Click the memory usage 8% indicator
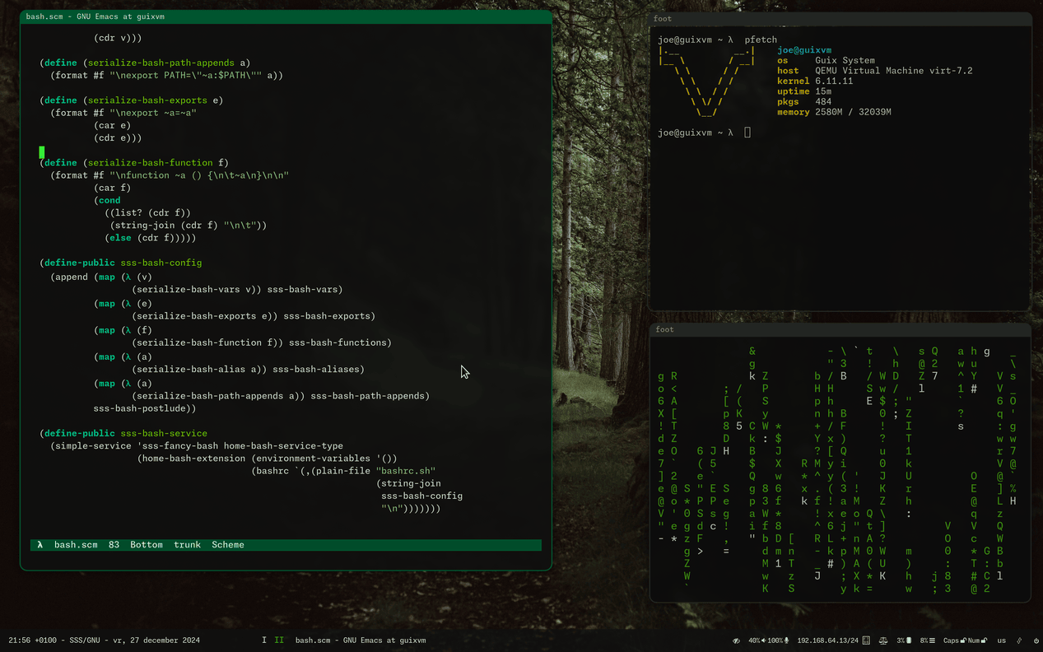 (x=926, y=640)
